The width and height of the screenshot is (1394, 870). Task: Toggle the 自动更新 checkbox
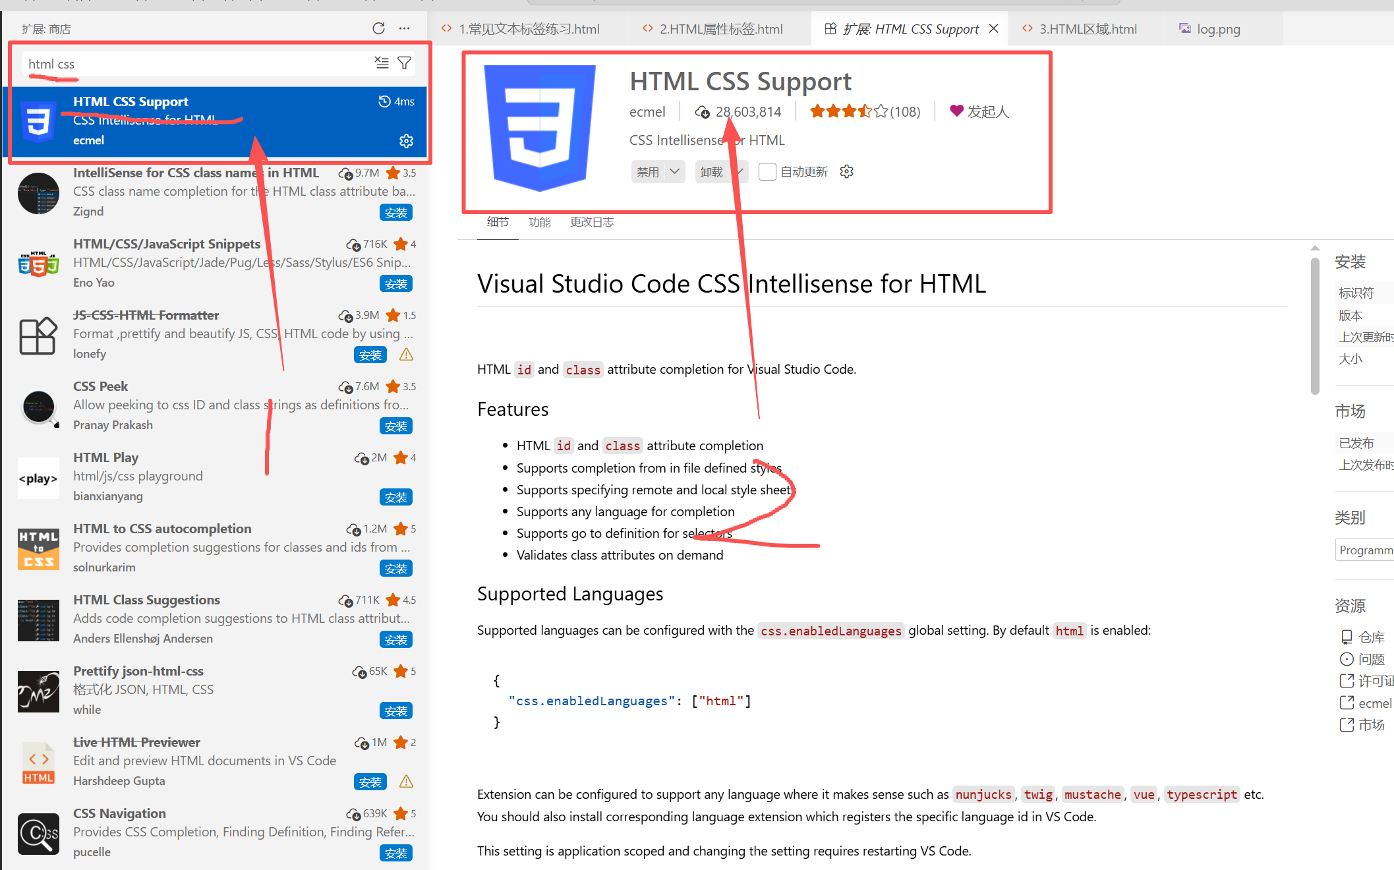click(x=767, y=172)
